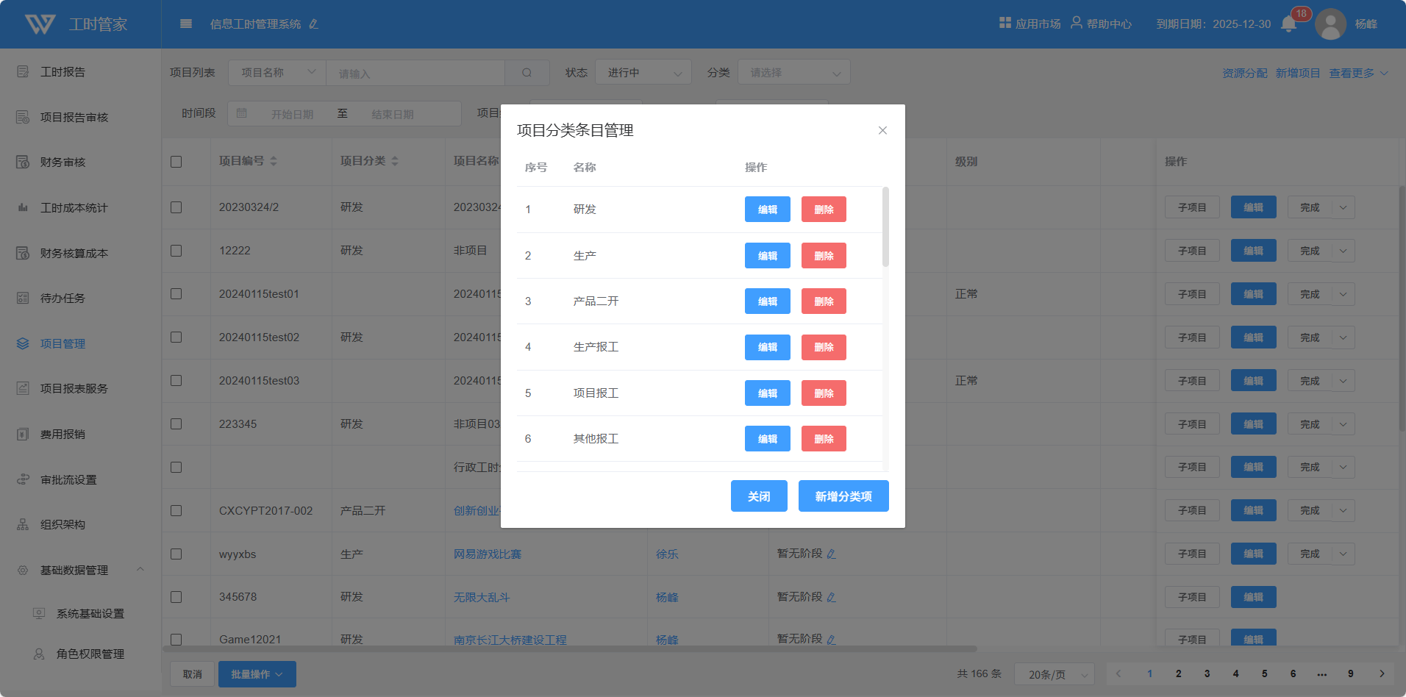1406x697 pixels.
Task: Go to page 3 in pagination
Action: [1207, 673]
